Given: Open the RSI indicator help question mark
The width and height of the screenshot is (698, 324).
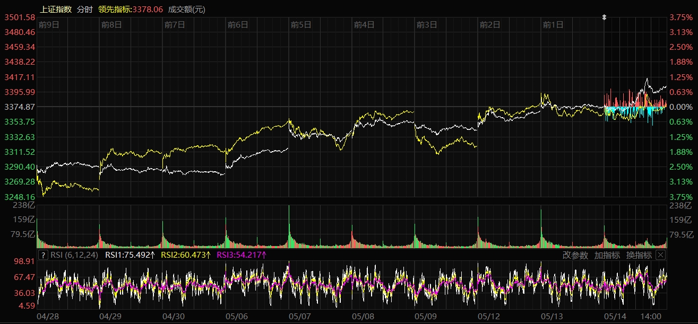Looking at the screenshot, I should [x=44, y=255].
